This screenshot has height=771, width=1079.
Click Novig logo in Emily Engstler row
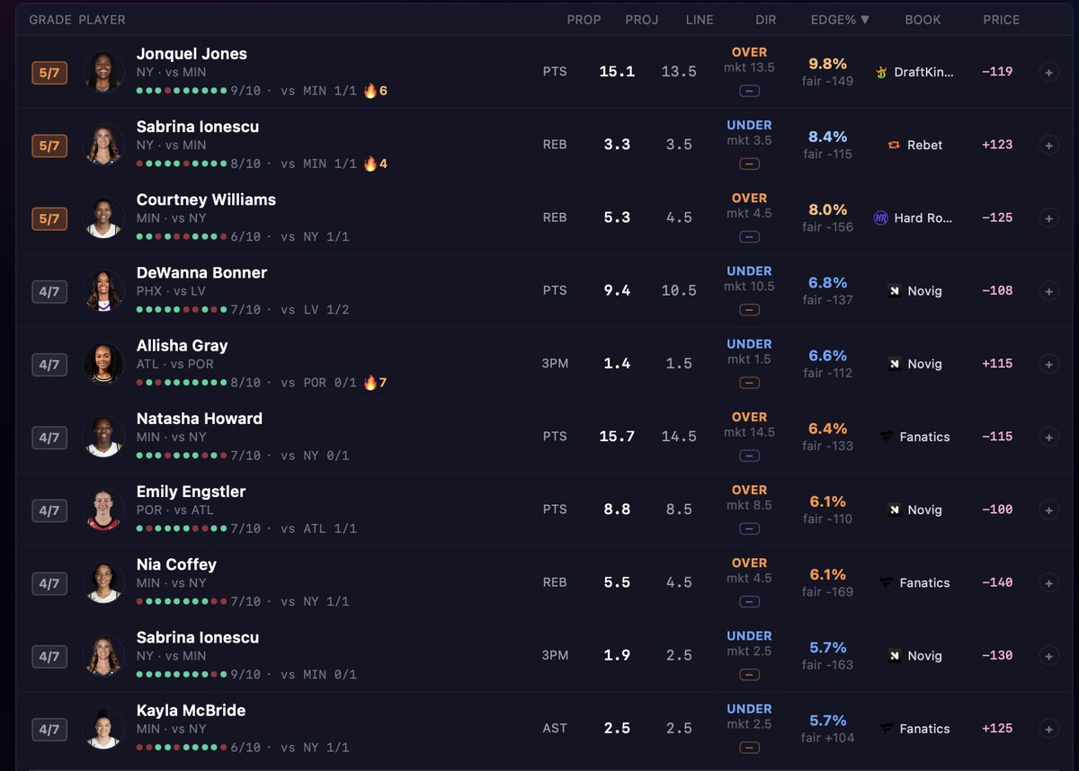(894, 510)
